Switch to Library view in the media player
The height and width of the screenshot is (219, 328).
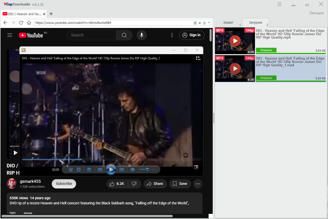[x=198, y=58]
